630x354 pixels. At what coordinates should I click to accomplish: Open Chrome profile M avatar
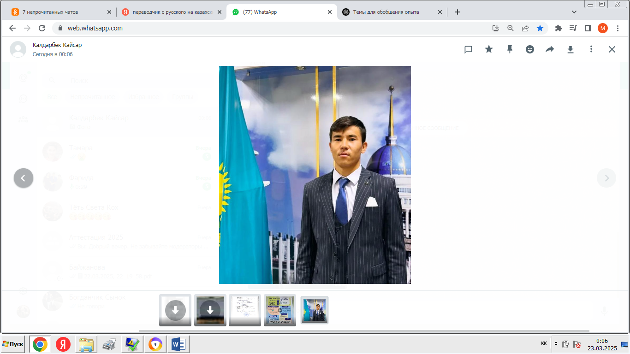603,28
